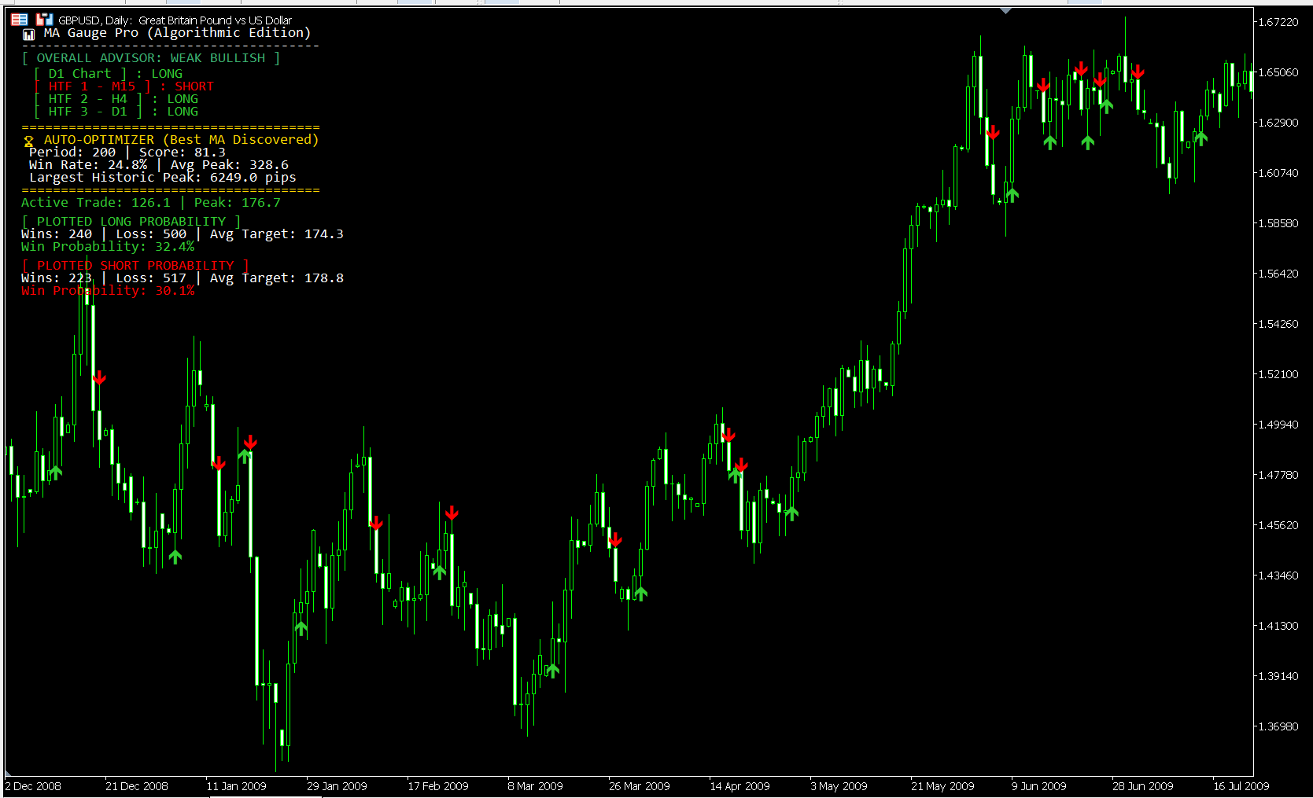The image size is (1313, 798).
Task: Click the 1.67220 price scale label
Action: pyautogui.click(x=1278, y=22)
